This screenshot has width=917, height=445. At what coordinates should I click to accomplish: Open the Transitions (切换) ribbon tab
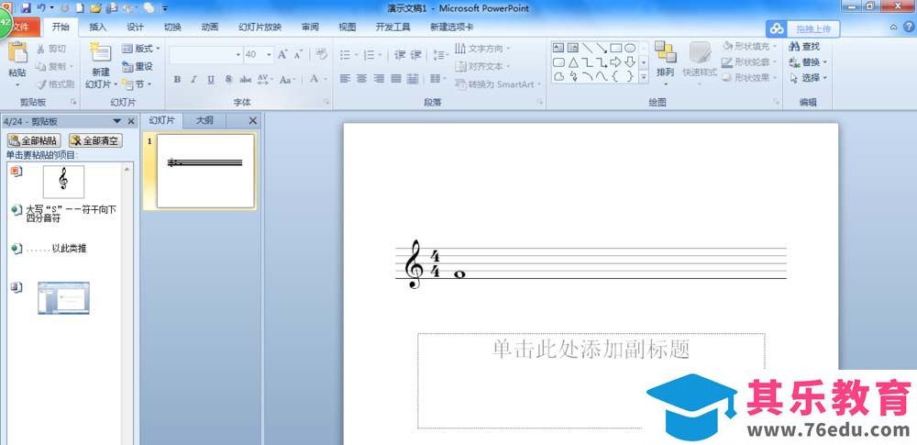point(172,27)
